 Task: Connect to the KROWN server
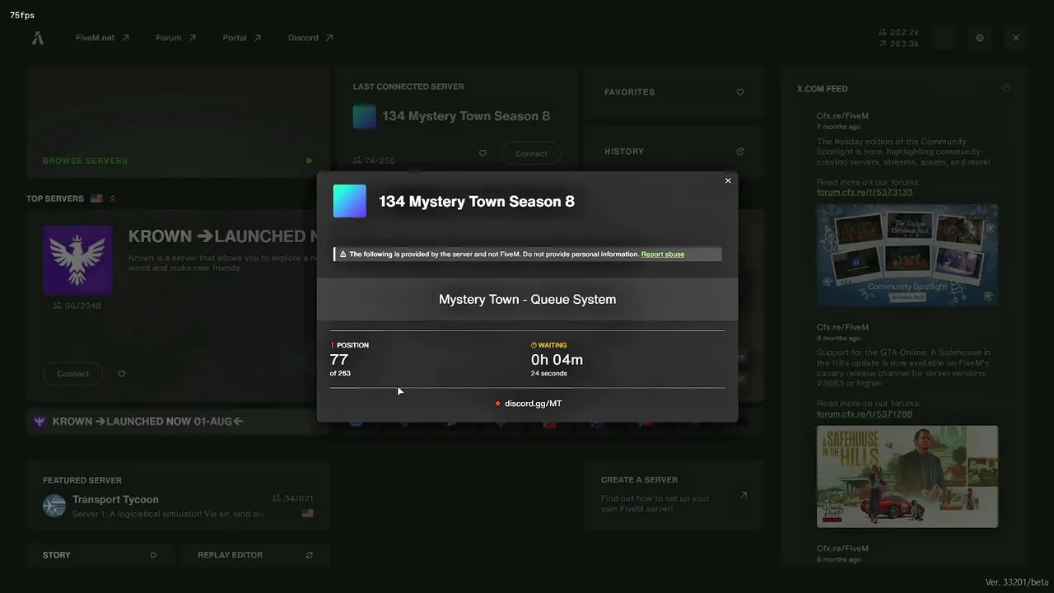[x=73, y=374]
